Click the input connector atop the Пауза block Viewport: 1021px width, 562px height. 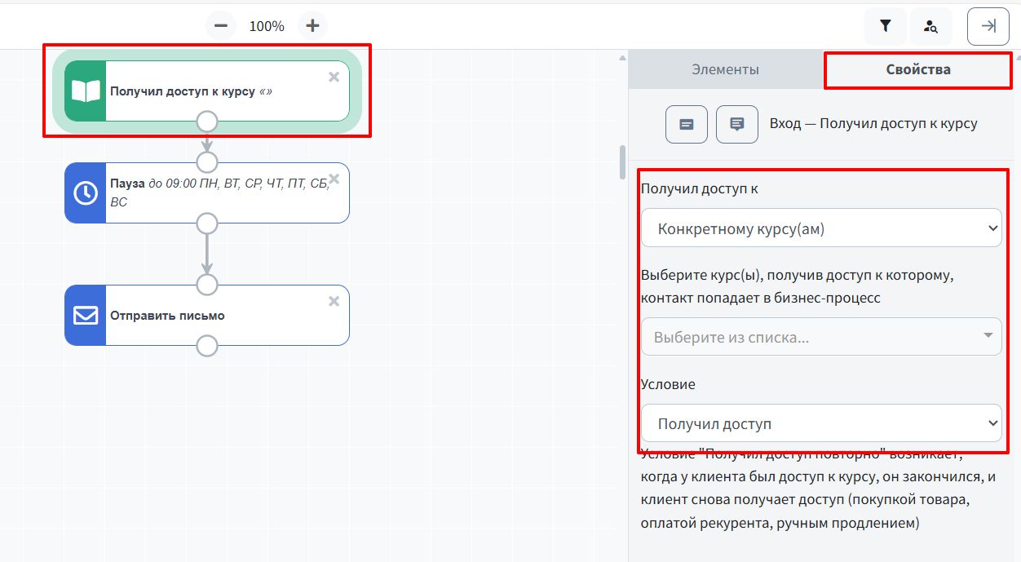pos(207,162)
